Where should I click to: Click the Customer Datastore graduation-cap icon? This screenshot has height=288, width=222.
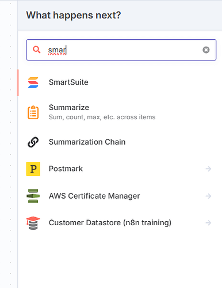click(33, 223)
